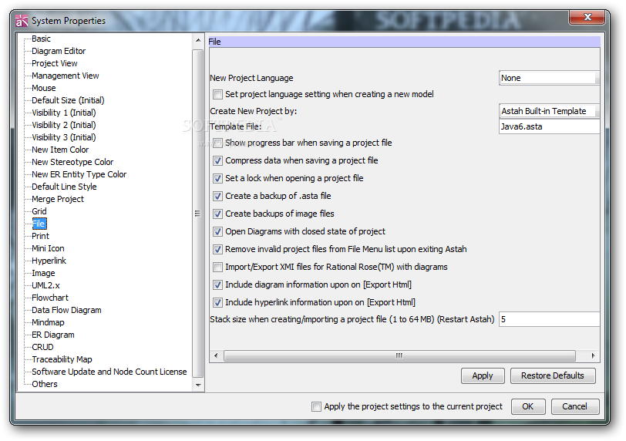Select Others at the tree bottom
The image size is (626, 441).
[x=45, y=384]
